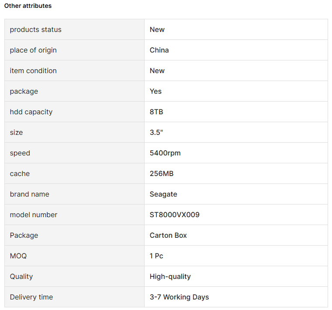Select the '256MB' cache value
332x310 pixels.
pos(162,174)
